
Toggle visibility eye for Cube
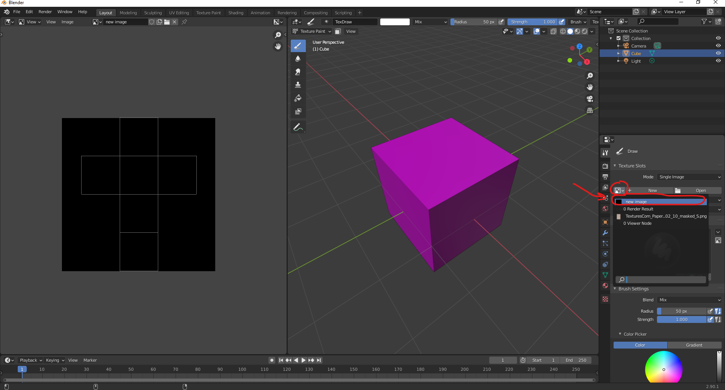[x=718, y=53]
